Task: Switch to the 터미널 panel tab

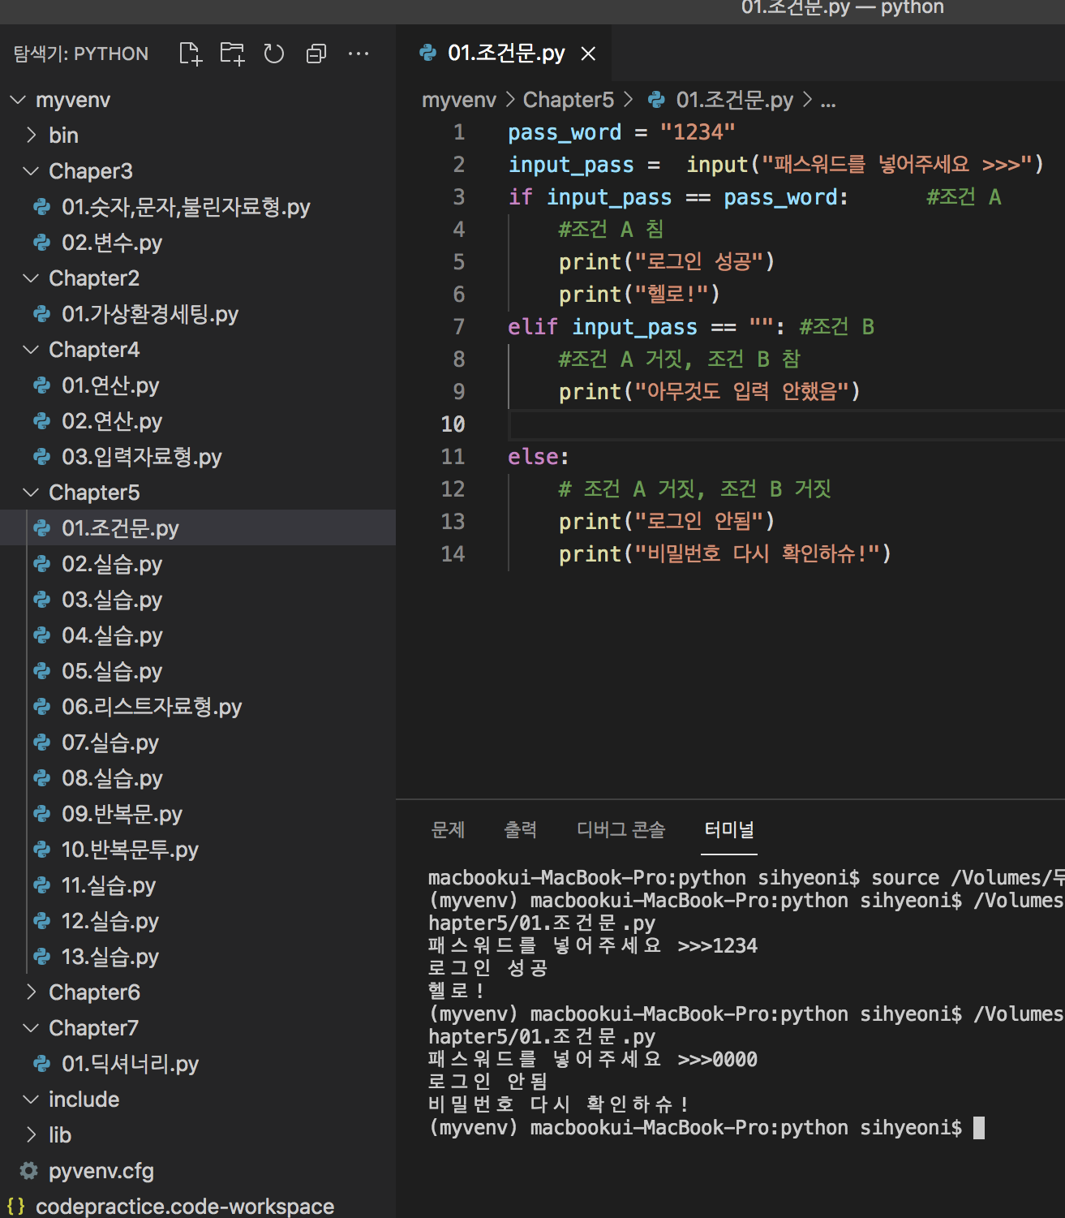Action: [x=729, y=829]
